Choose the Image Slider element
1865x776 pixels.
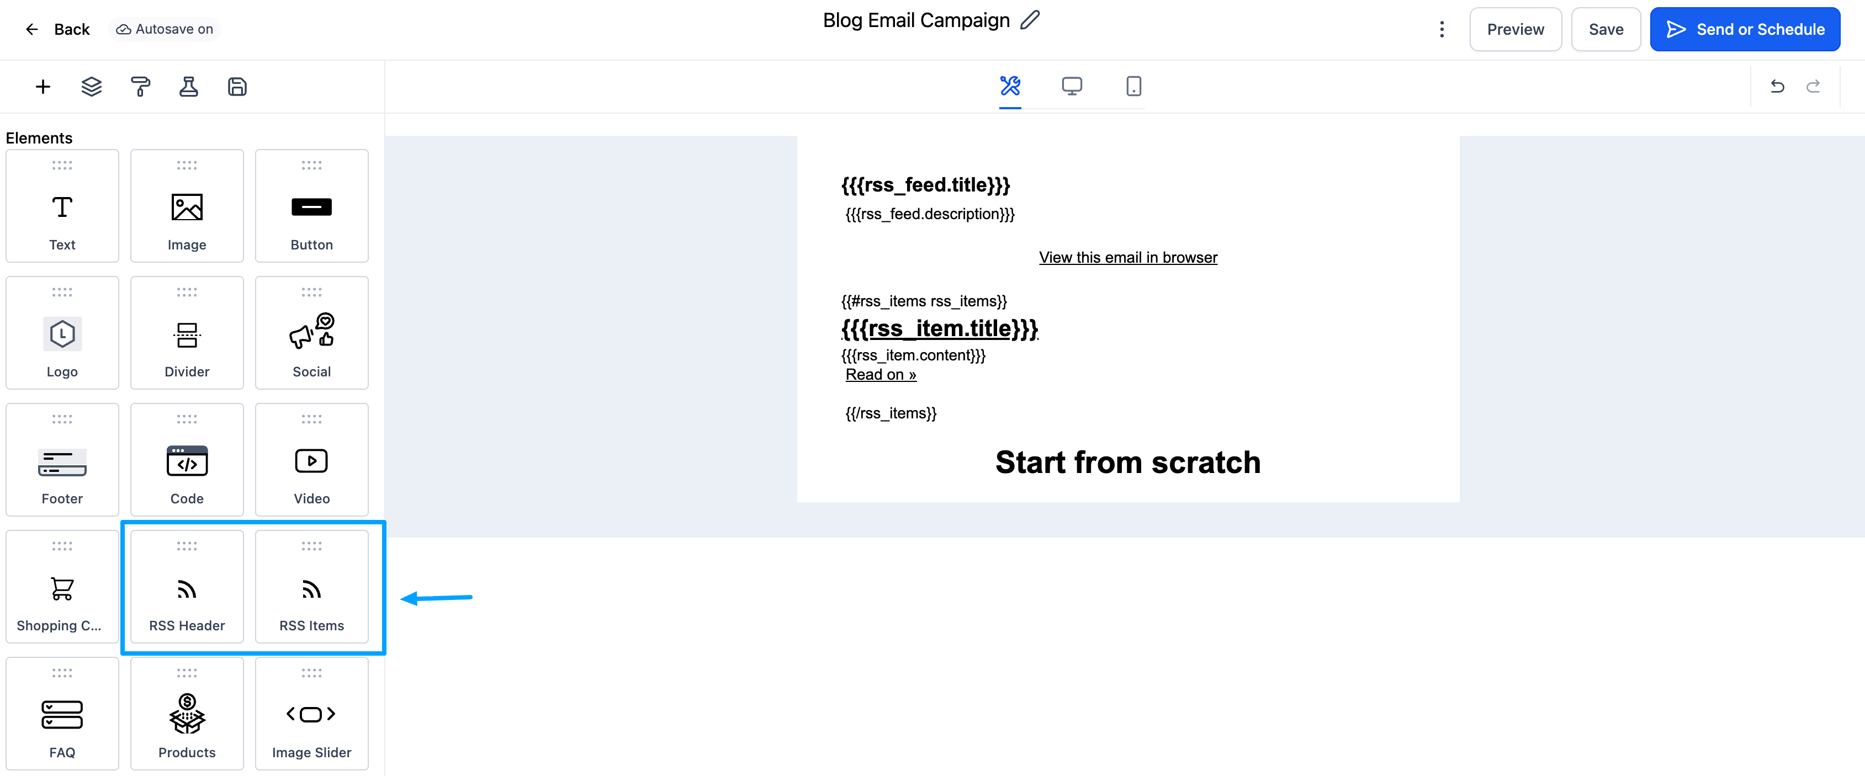click(312, 714)
